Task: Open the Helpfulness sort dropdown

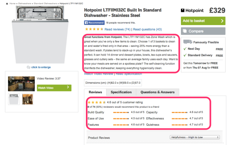Action: tap(195, 137)
